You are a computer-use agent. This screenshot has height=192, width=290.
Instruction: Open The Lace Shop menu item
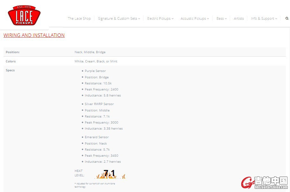click(x=79, y=18)
